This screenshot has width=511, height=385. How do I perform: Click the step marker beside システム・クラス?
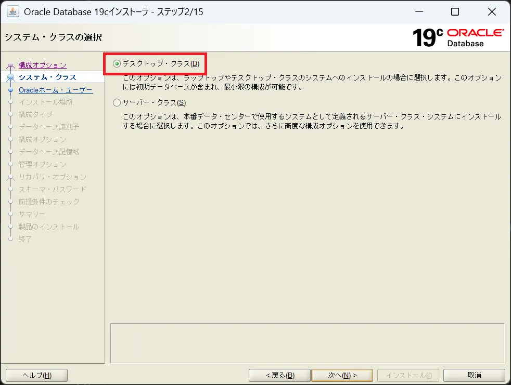click(11, 77)
